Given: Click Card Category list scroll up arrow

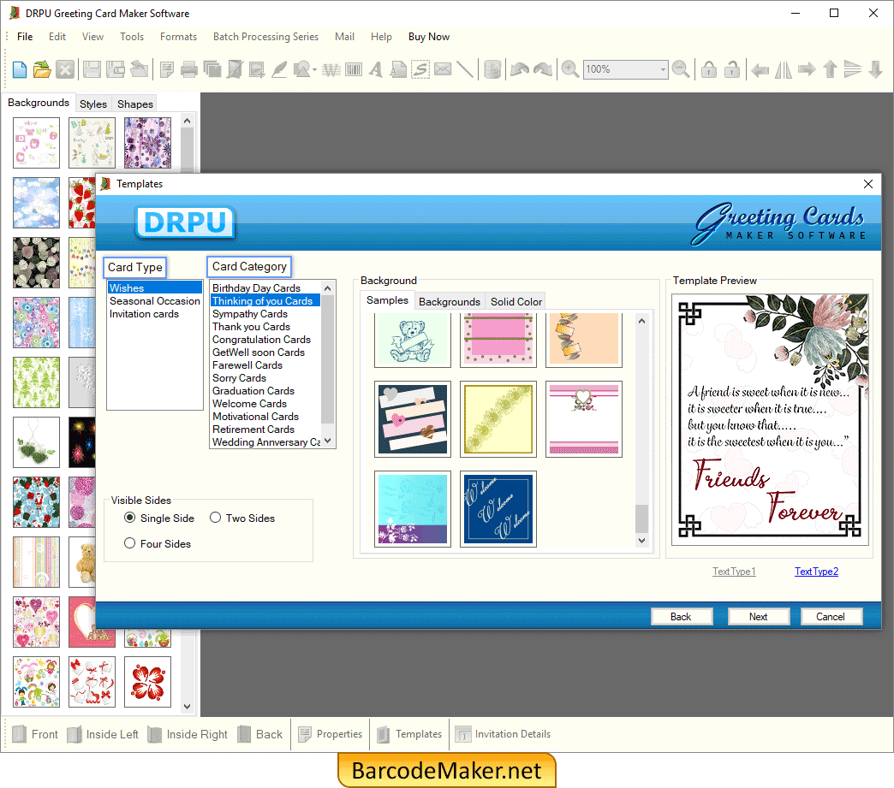Looking at the screenshot, I should [x=327, y=287].
